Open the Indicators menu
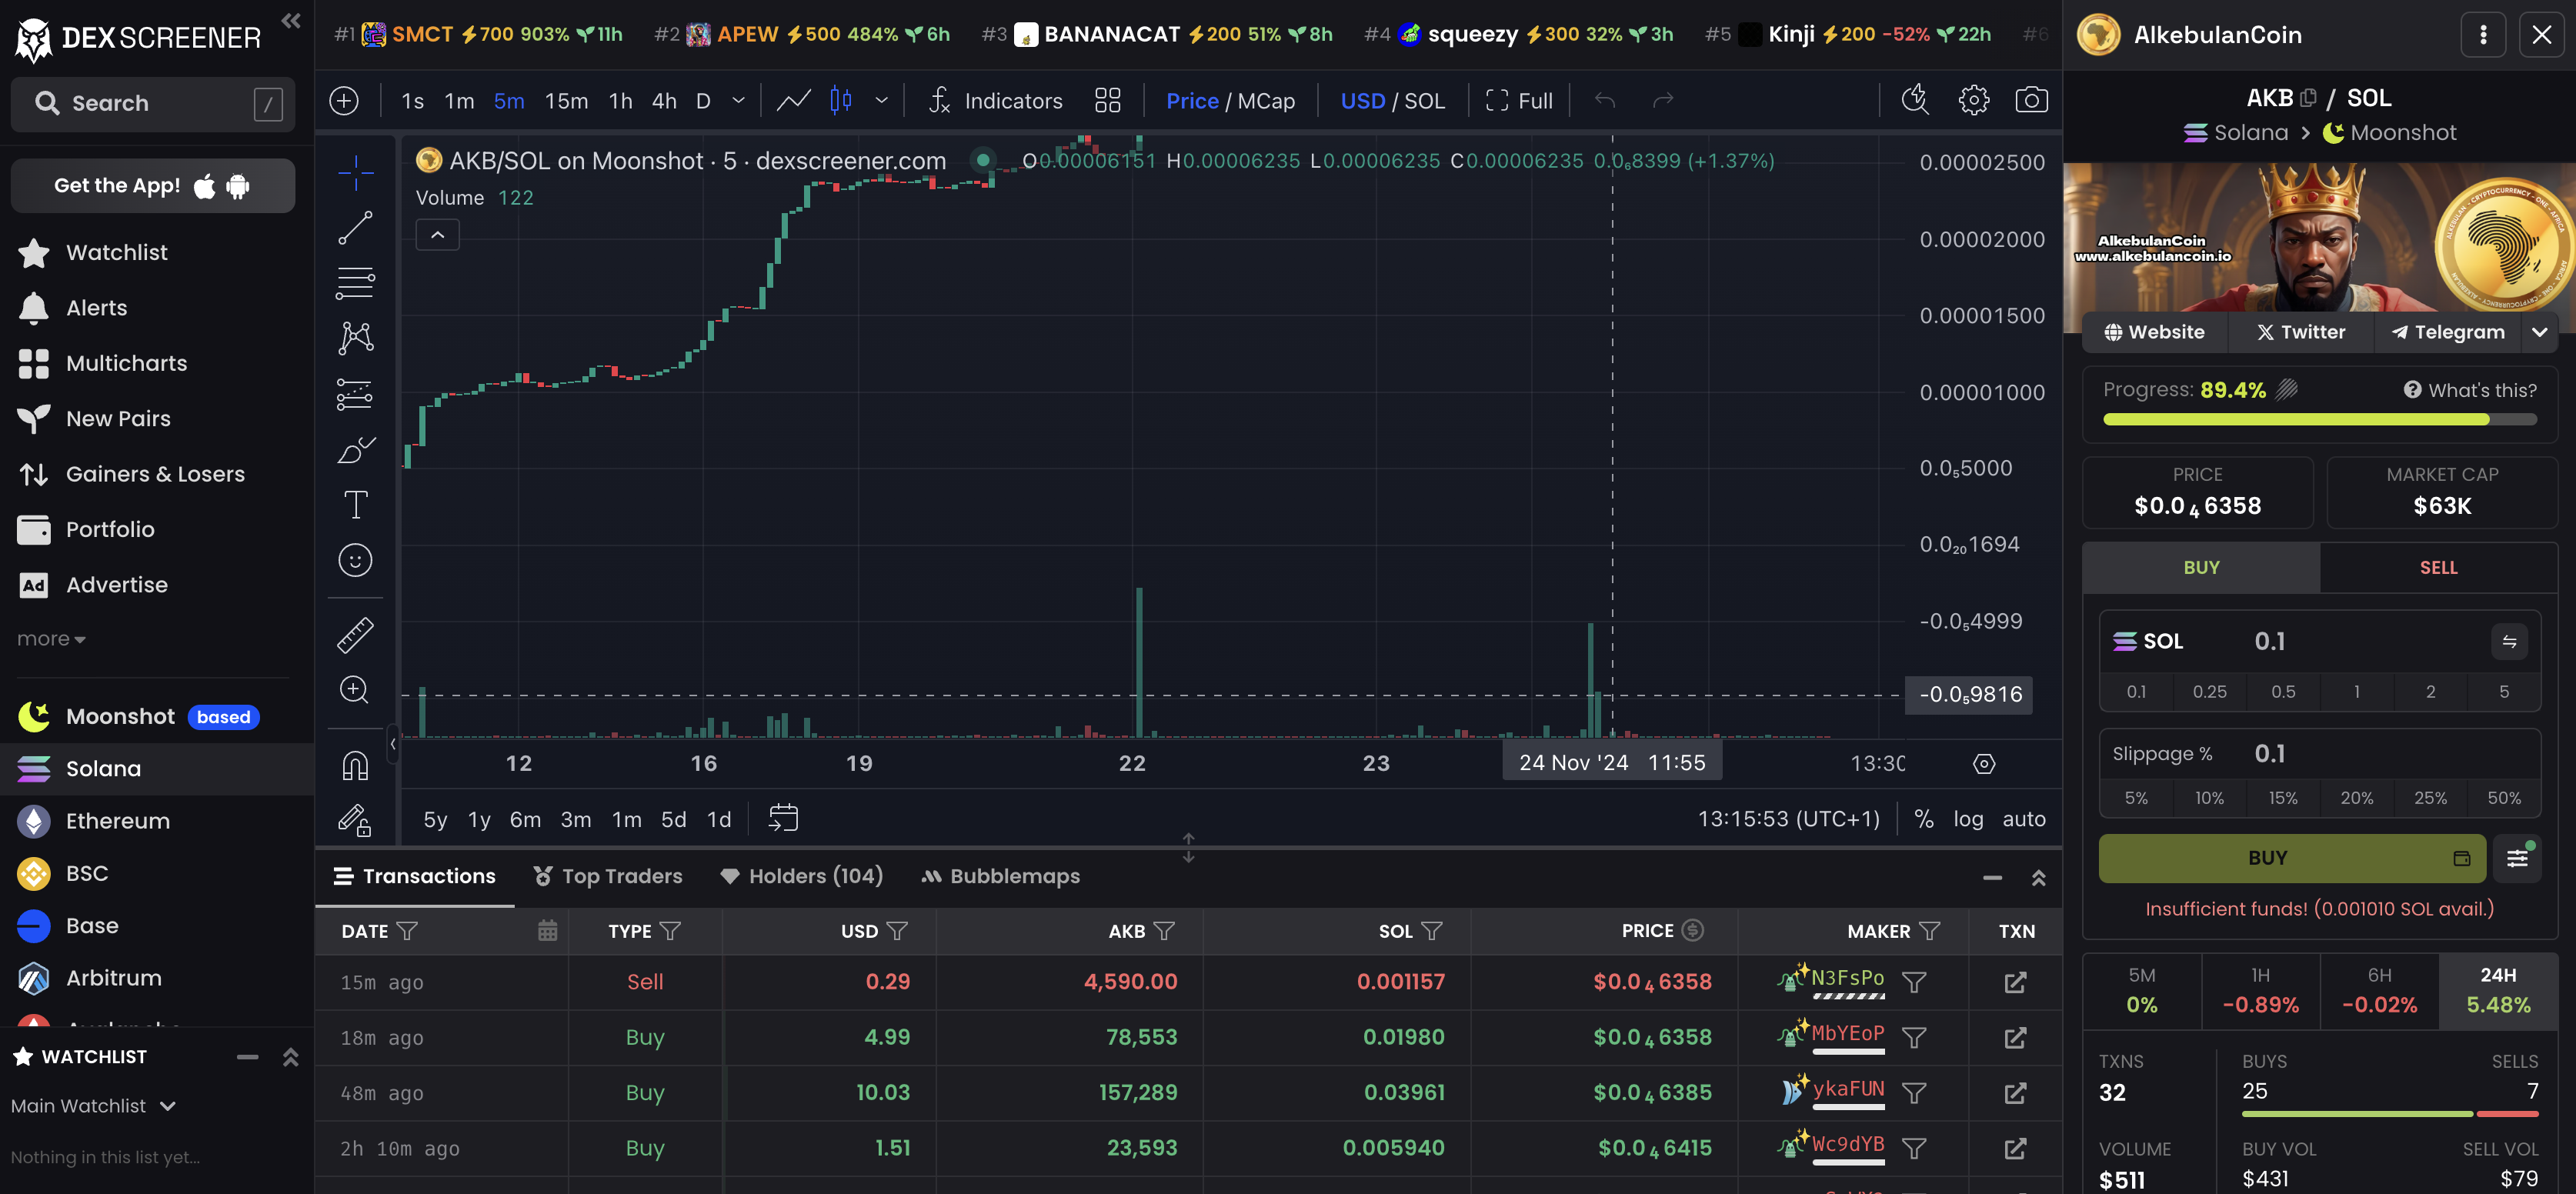 tap(995, 101)
